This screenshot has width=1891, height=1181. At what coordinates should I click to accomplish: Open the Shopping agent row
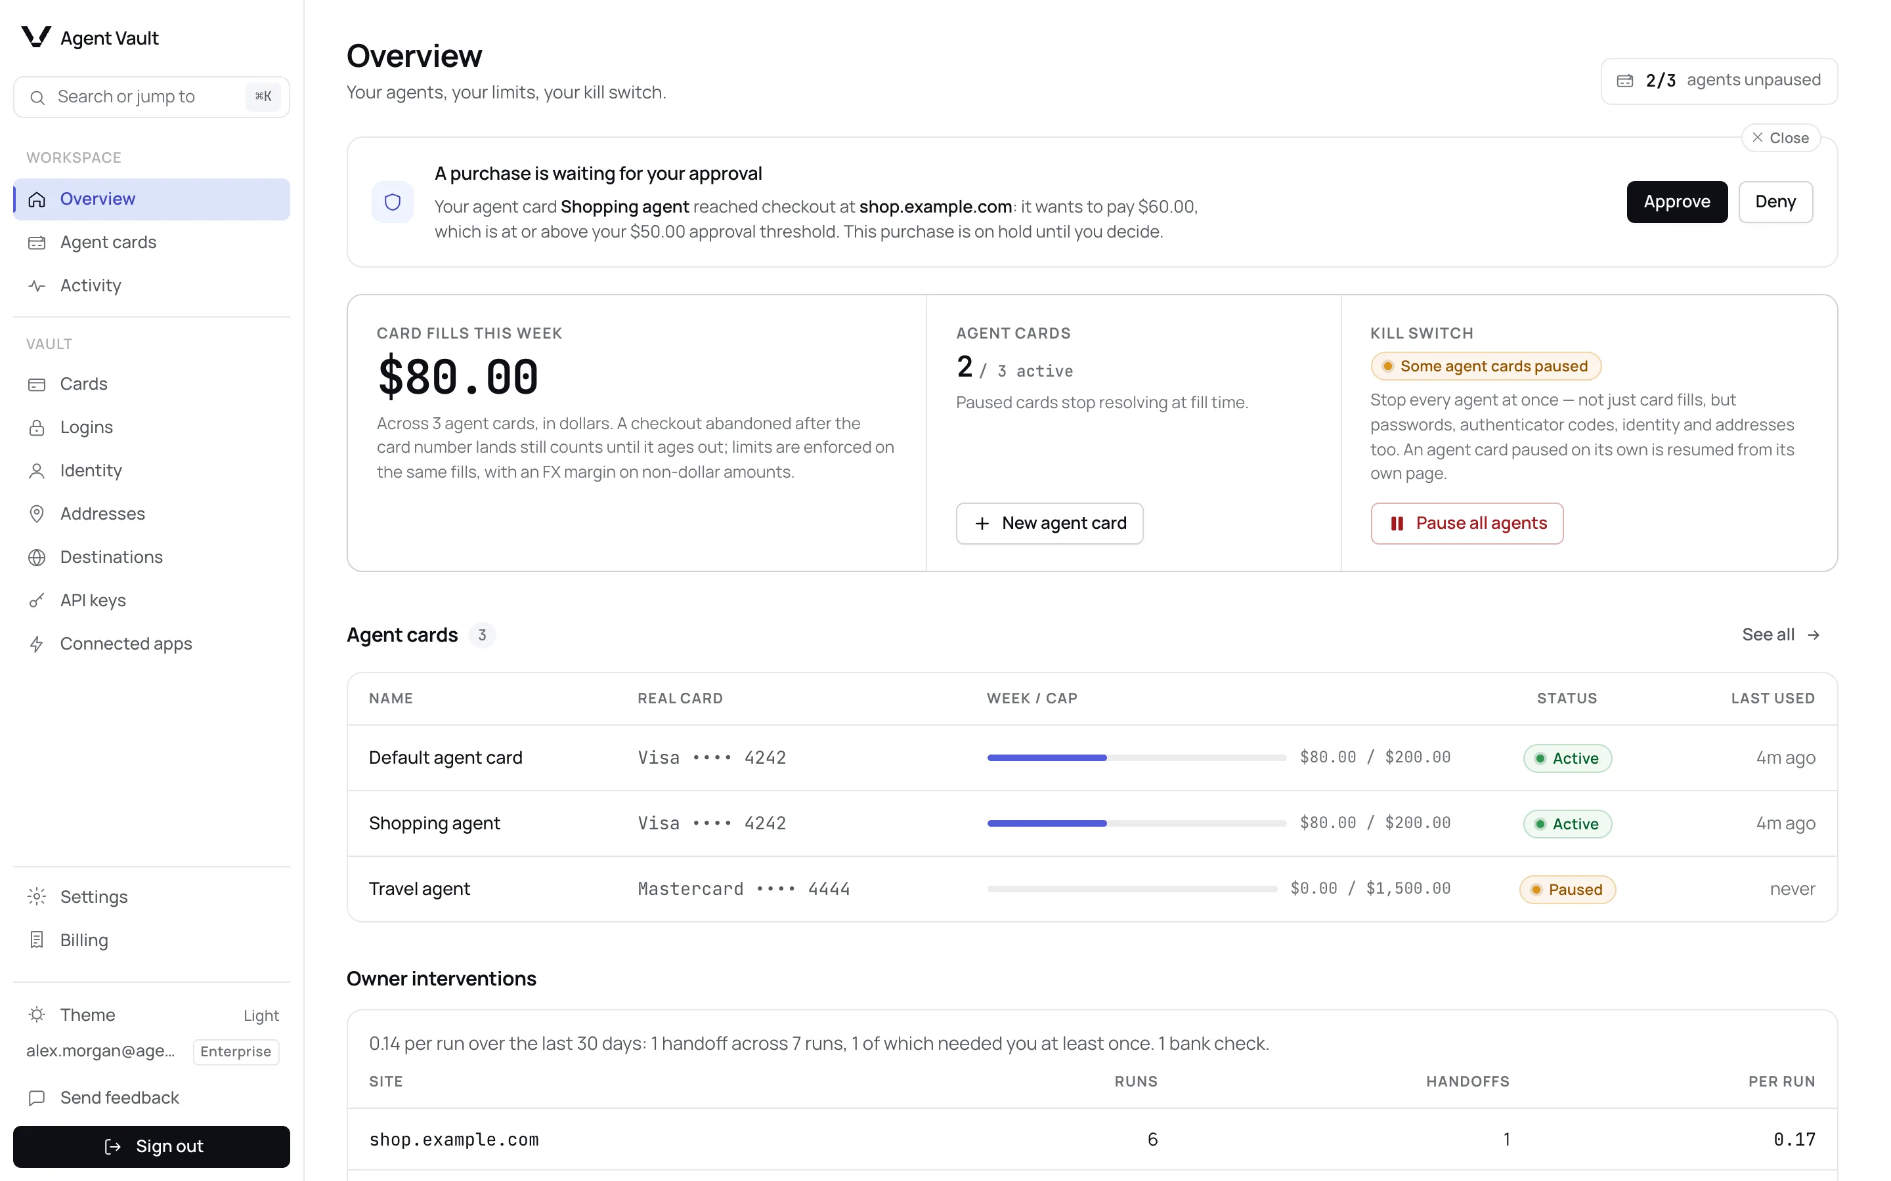(1092, 823)
